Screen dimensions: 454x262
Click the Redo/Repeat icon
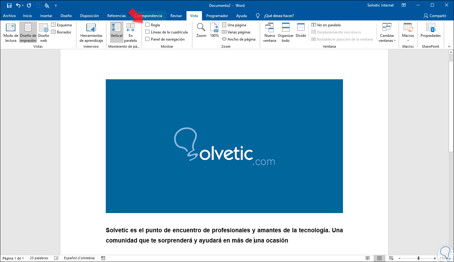point(29,5)
